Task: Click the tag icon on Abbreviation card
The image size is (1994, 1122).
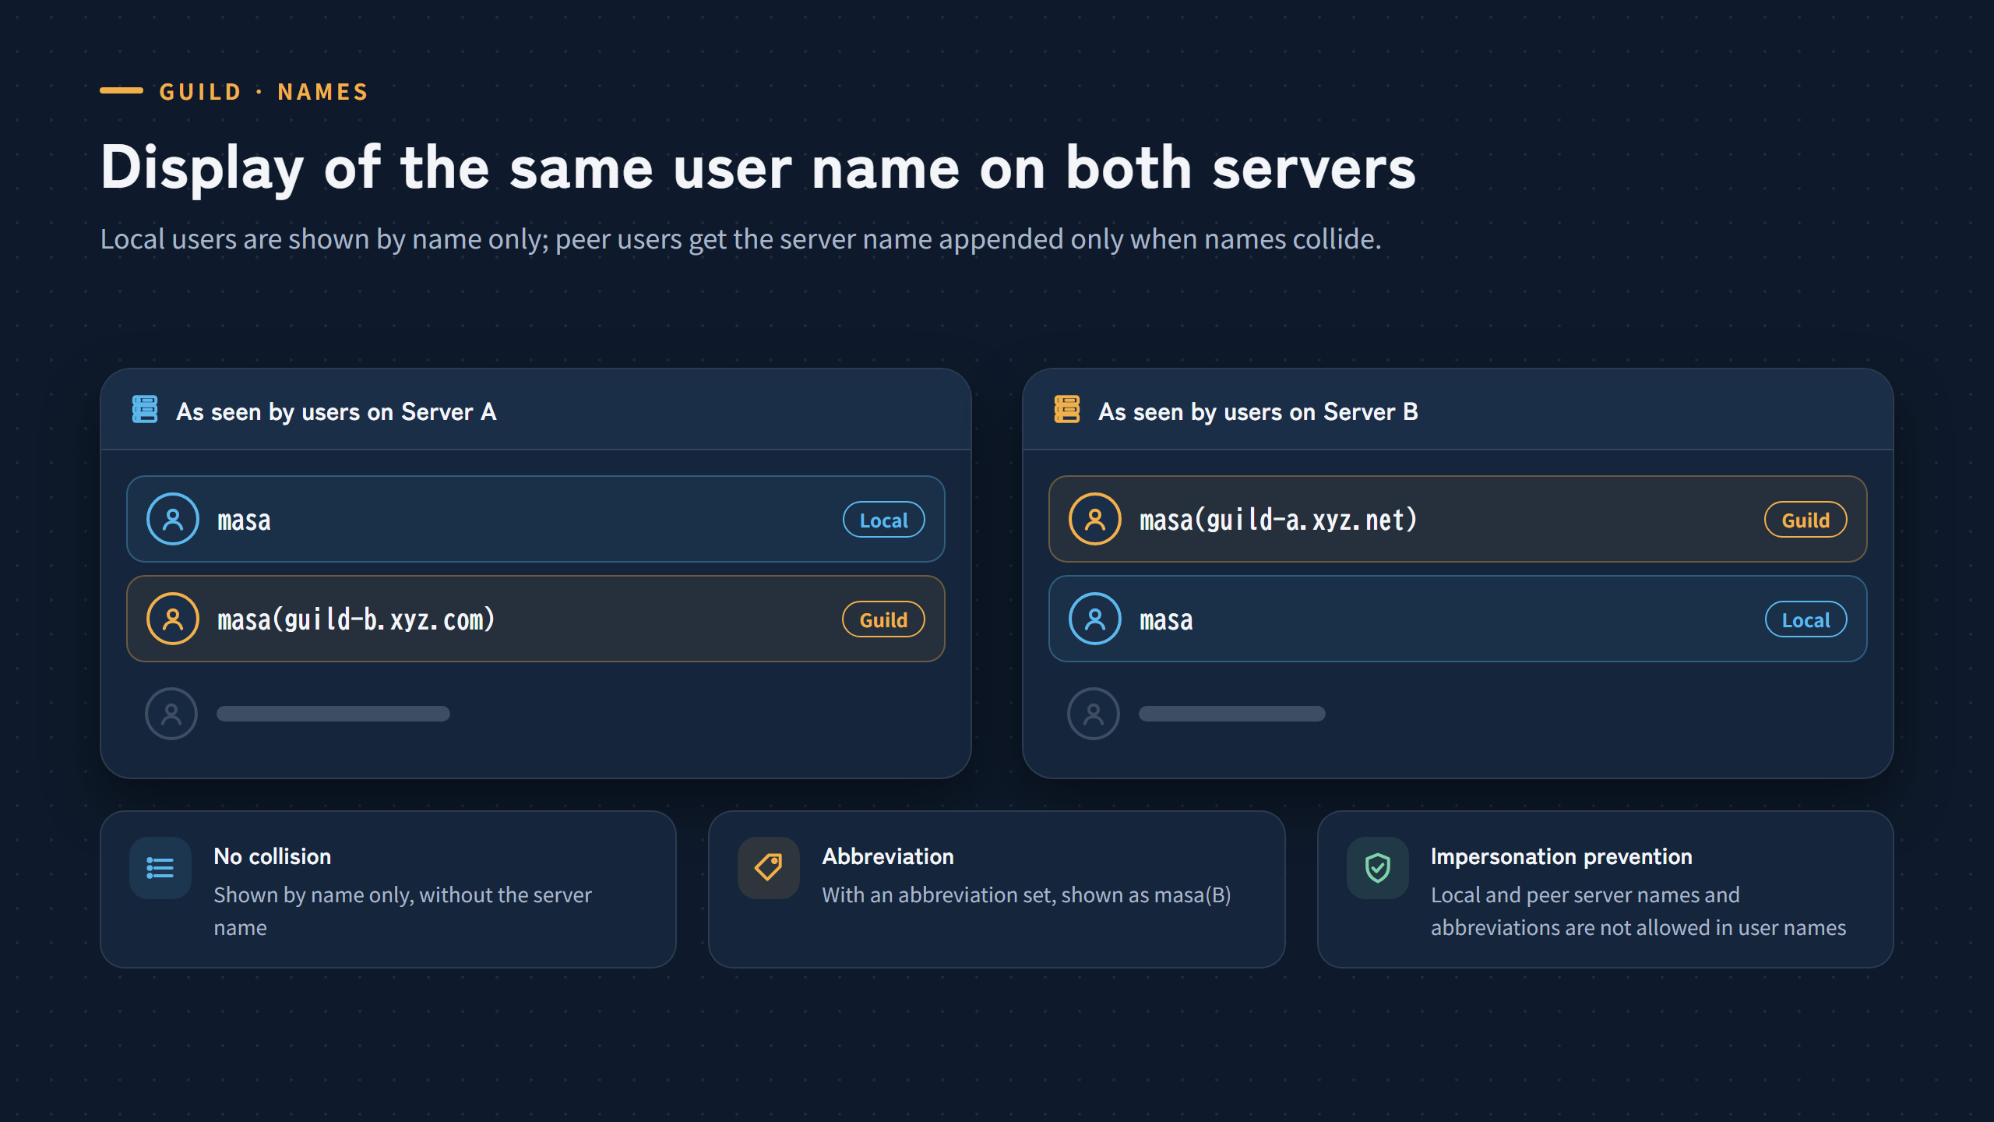Action: click(769, 868)
